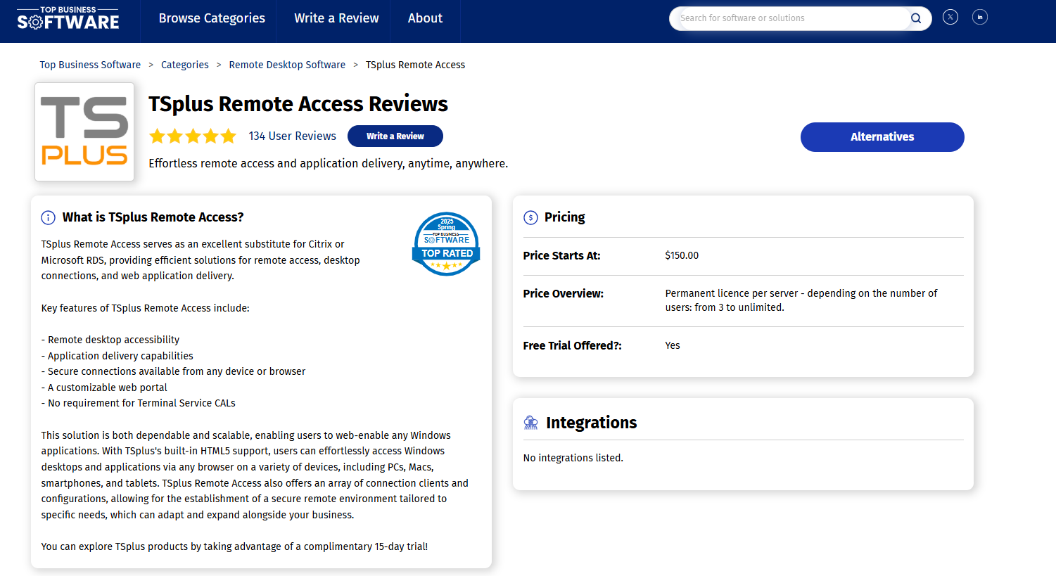
Task: Click 'No requirement for Terminal Service CALs'
Action: (139, 403)
